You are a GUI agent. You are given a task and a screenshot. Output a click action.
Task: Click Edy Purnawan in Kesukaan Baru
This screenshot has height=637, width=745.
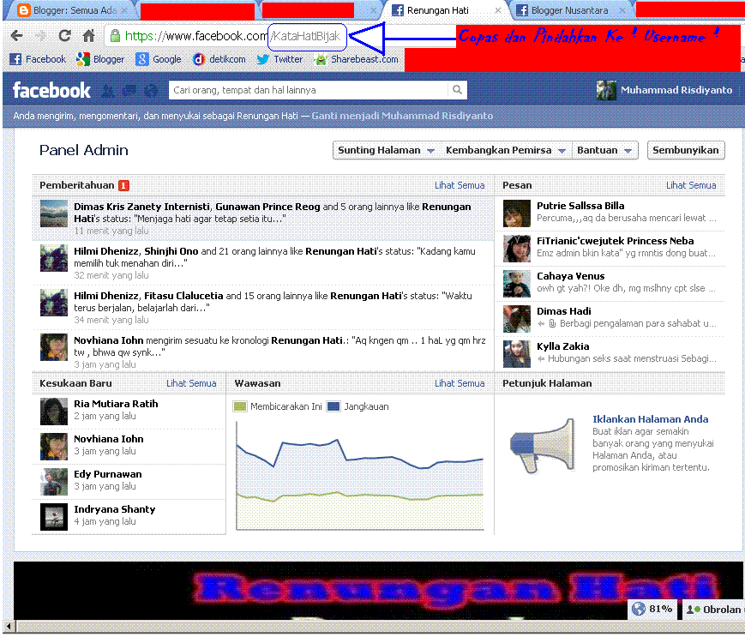pos(107,475)
